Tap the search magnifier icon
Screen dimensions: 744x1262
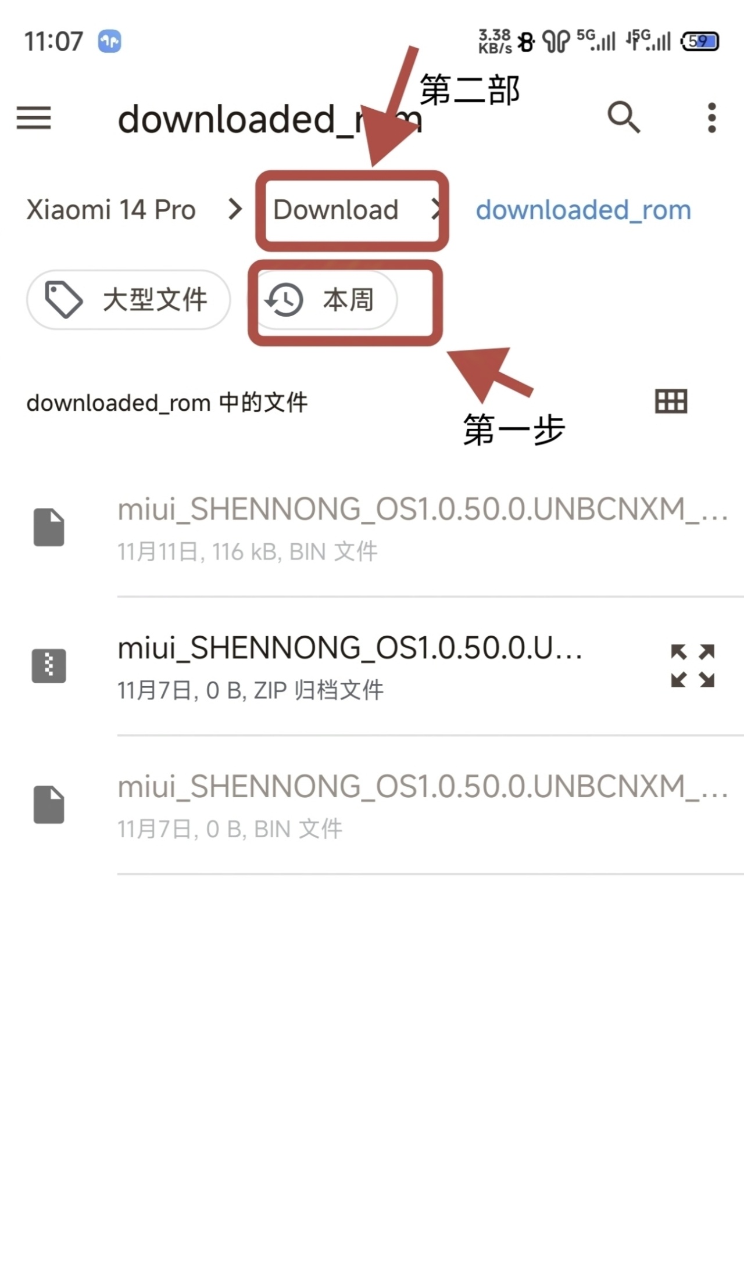click(x=624, y=117)
